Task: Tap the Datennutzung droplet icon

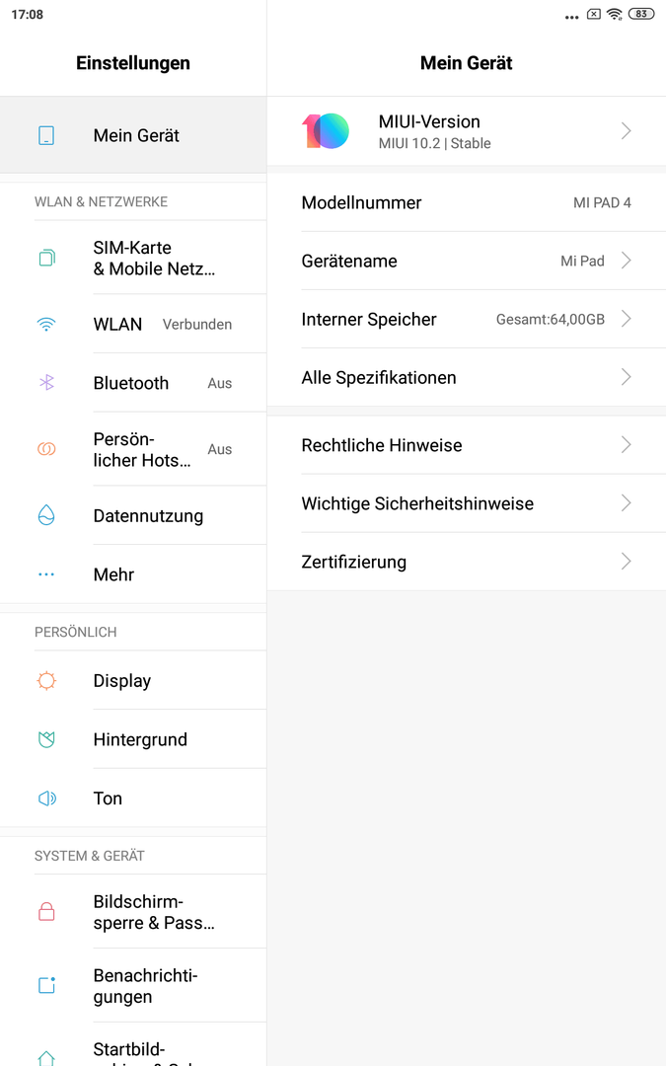Action: point(46,515)
